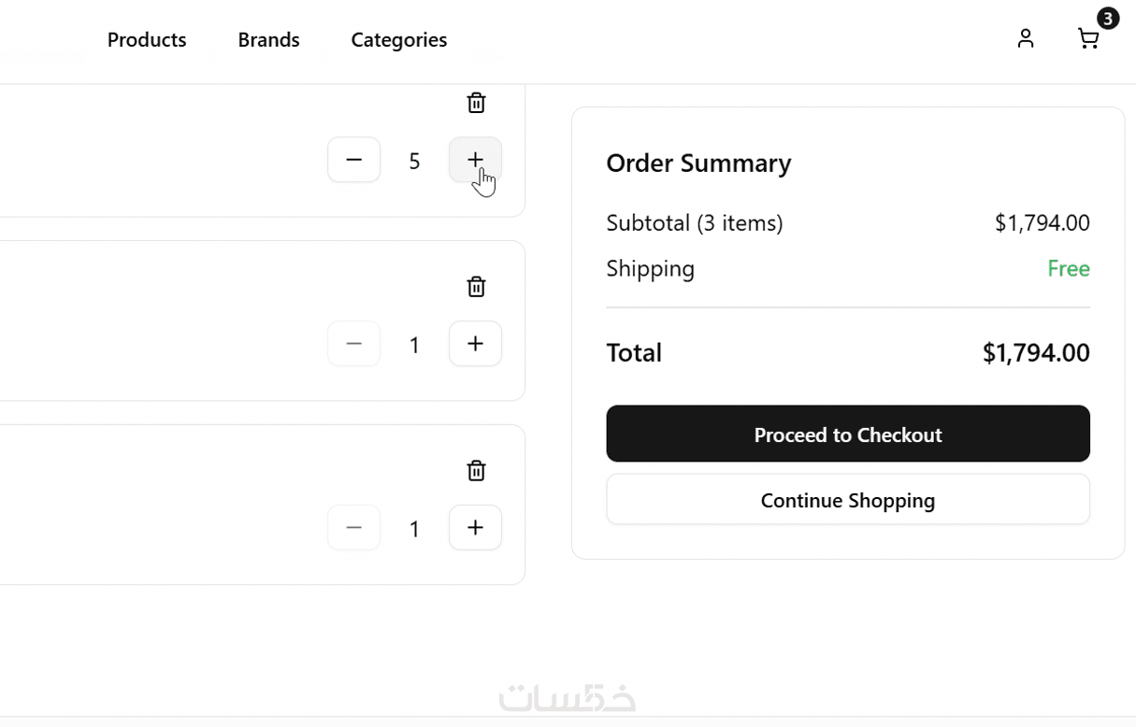Increase quantity of the first item
Screen dimensions: 1136x727
point(475,160)
